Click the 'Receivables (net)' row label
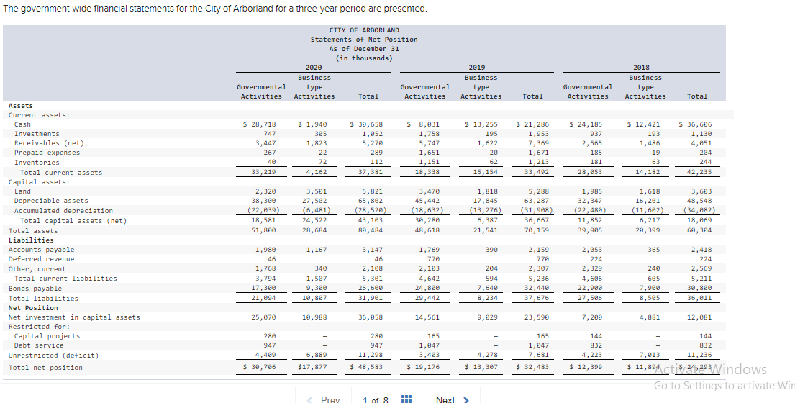Screen dimensions: 795x403 49,143
